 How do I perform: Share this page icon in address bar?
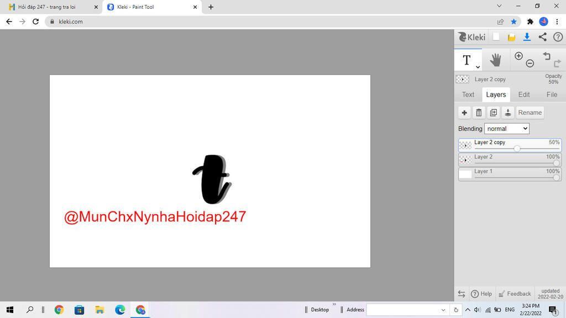tap(500, 22)
